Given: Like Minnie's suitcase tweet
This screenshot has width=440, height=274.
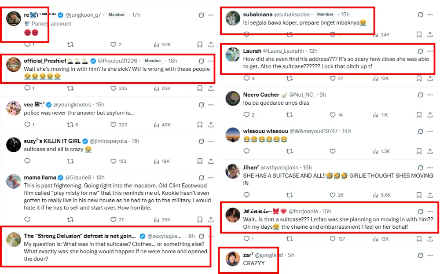Looking at the screenshot, I should coord(333,239).
